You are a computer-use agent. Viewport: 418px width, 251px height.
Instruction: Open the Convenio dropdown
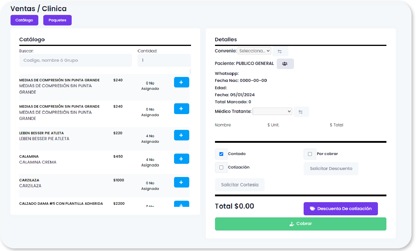[254, 51]
